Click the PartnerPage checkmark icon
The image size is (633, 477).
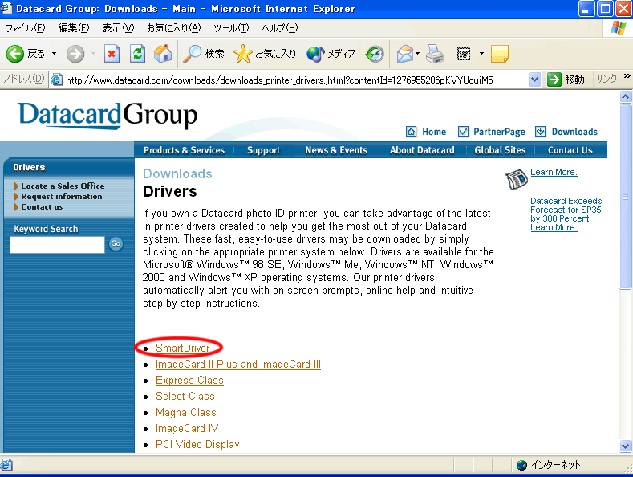pyautogui.click(x=463, y=132)
